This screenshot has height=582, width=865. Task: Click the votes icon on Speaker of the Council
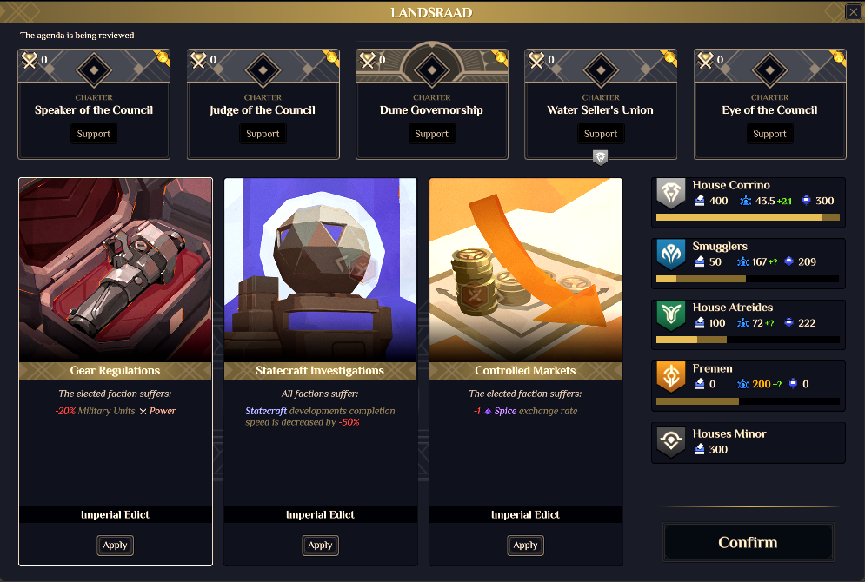point(30,60)
